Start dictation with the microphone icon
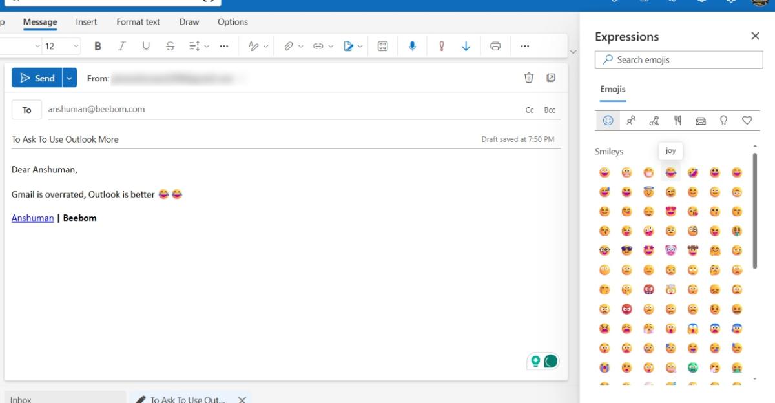 (412, 46)
